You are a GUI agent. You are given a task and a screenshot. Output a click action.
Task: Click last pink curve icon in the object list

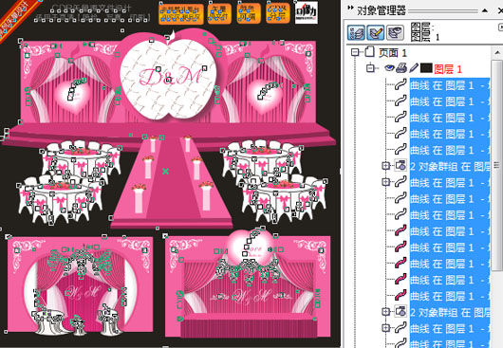[x=401, y=295]
